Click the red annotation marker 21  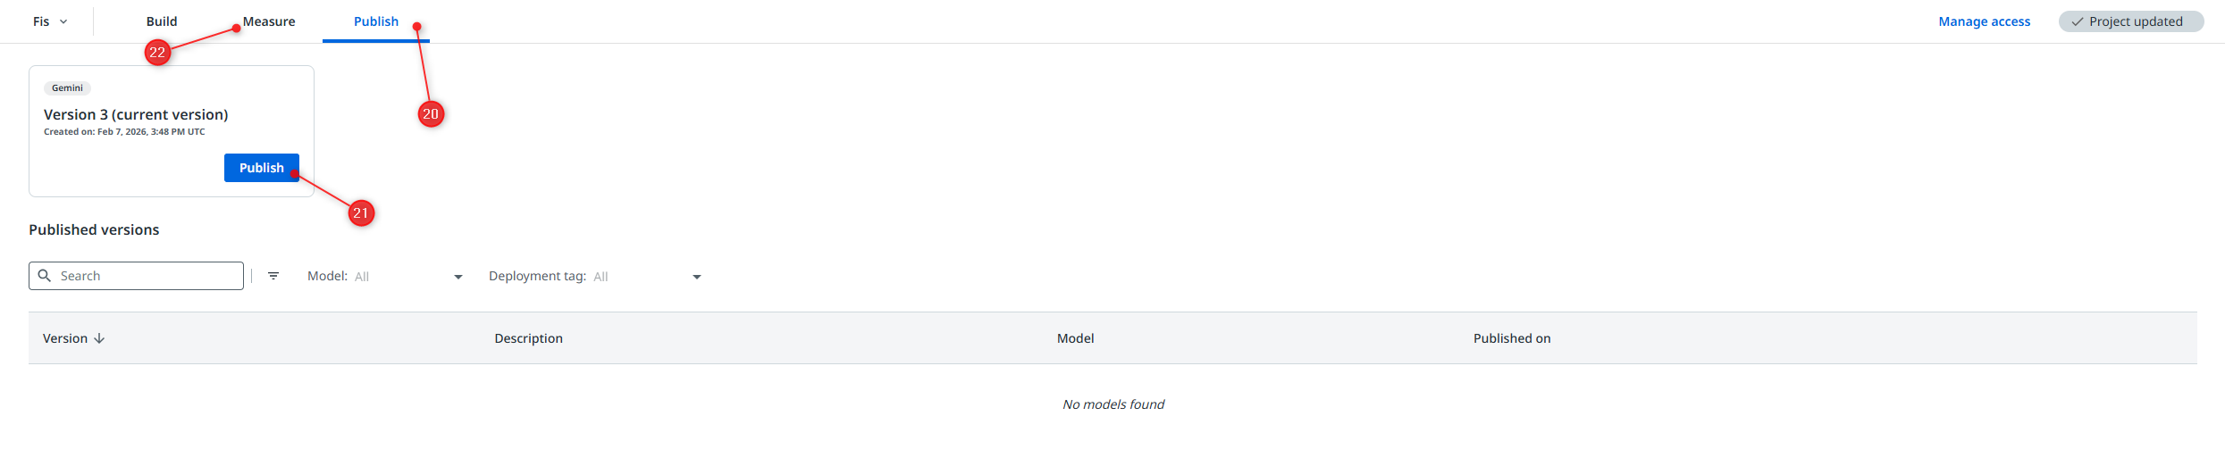click(361, 213)
